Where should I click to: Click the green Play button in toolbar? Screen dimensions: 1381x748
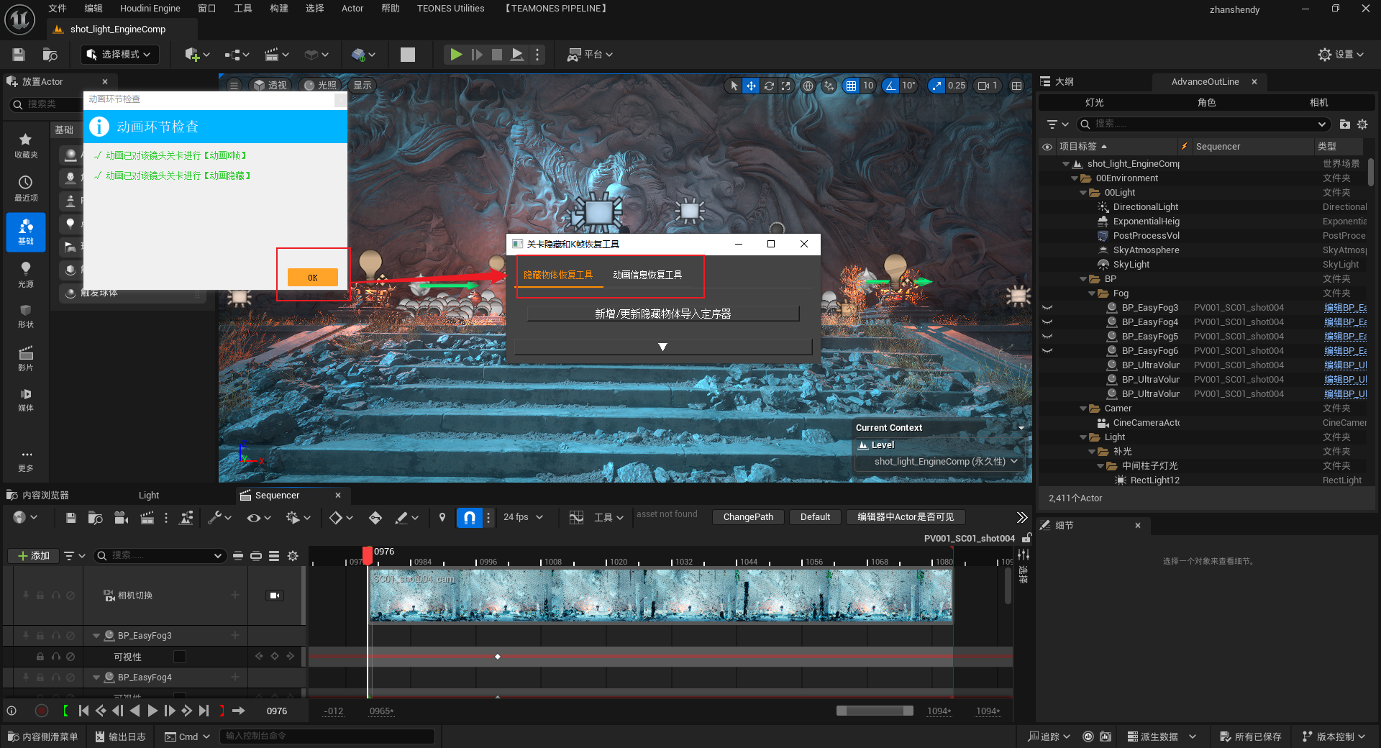click(456, 55)
